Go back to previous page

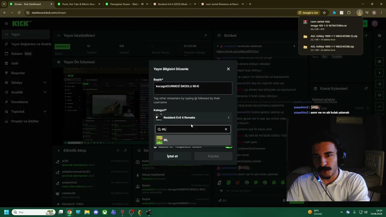pos(5,13)
